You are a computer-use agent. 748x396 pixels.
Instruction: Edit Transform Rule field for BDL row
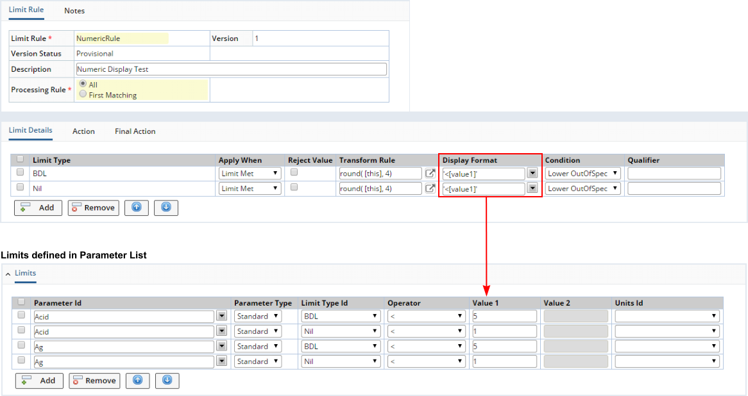pos(380,174)
